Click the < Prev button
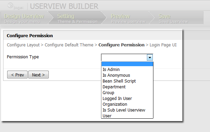 17,75
